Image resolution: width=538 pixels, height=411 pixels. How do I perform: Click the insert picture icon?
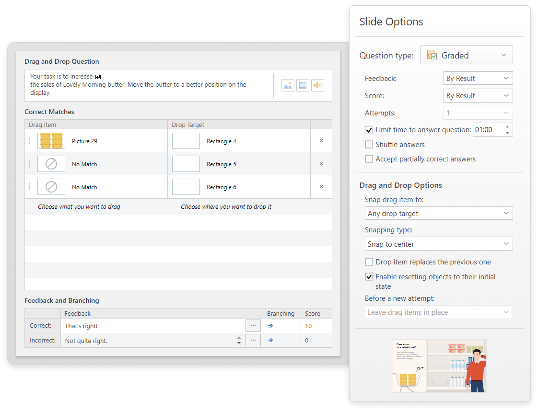[x=288, y=86]
